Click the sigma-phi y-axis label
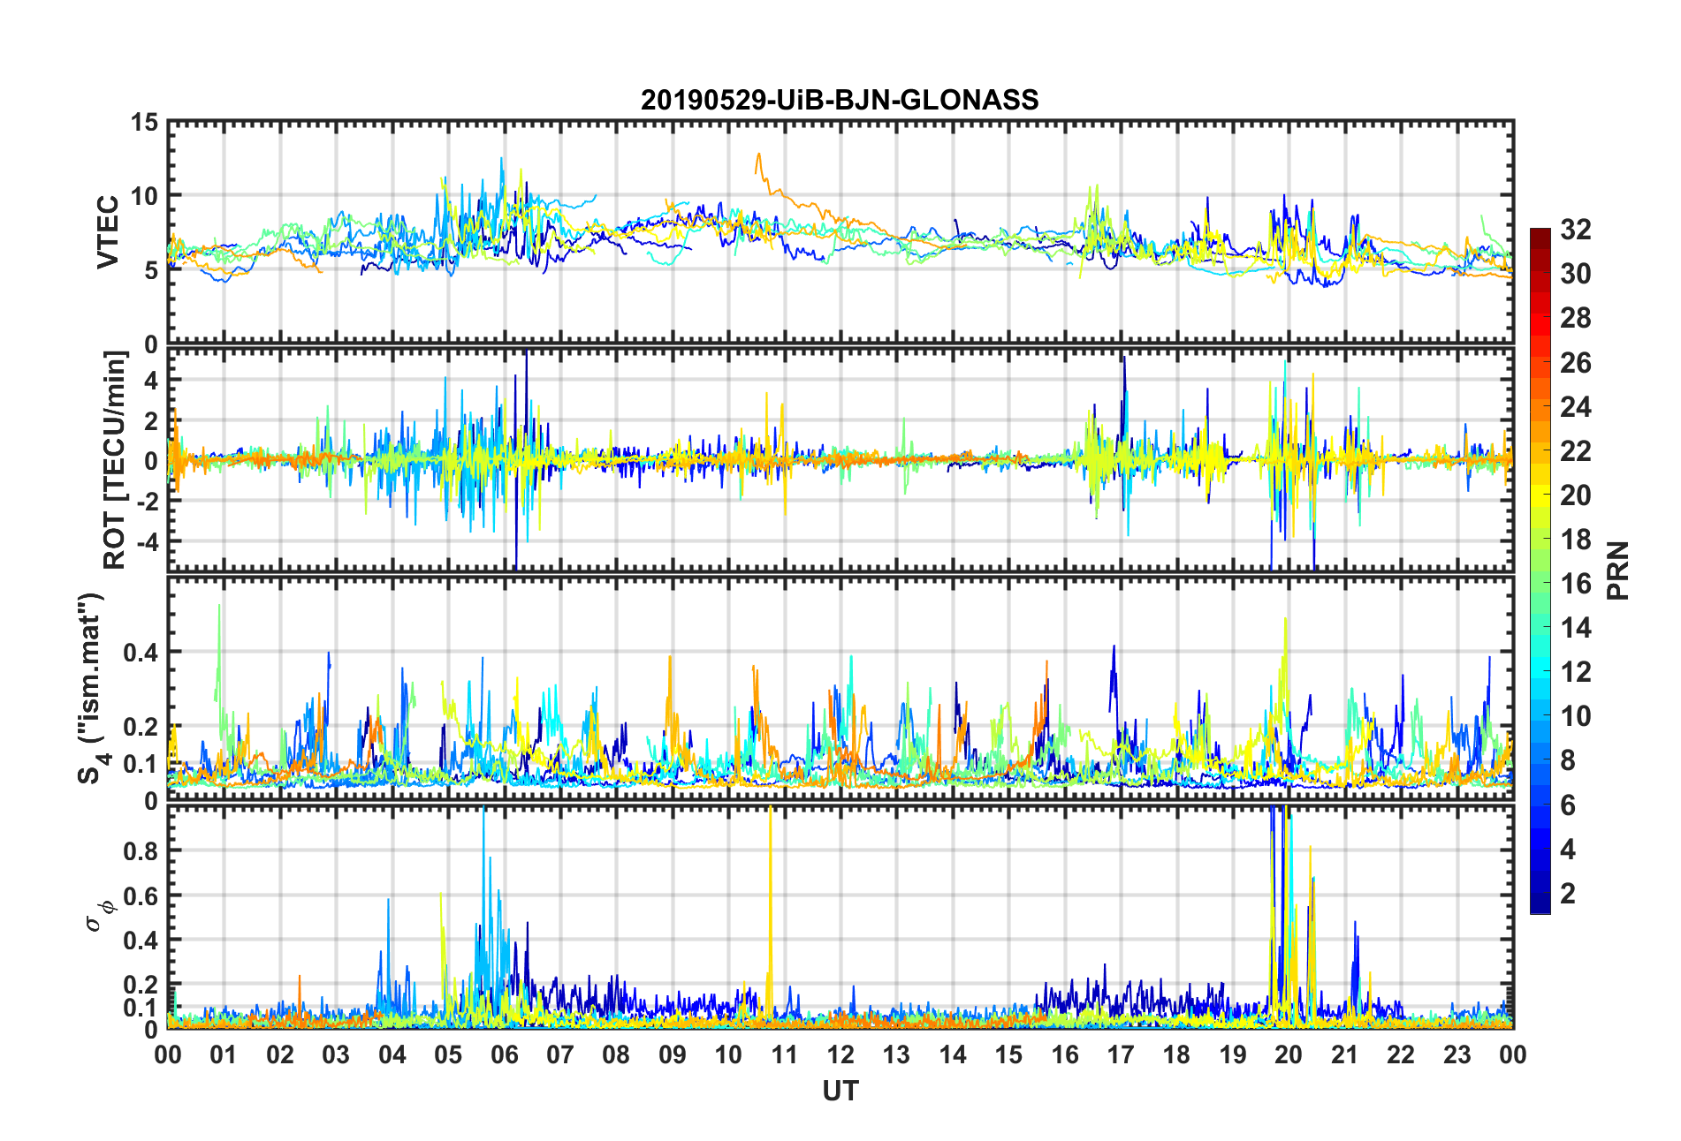Image resolution: width=1681 pixels, height=1141 pixels. click(x=99, y=915)
